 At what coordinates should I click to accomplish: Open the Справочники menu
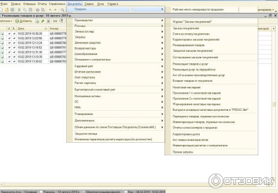point(57,4)
